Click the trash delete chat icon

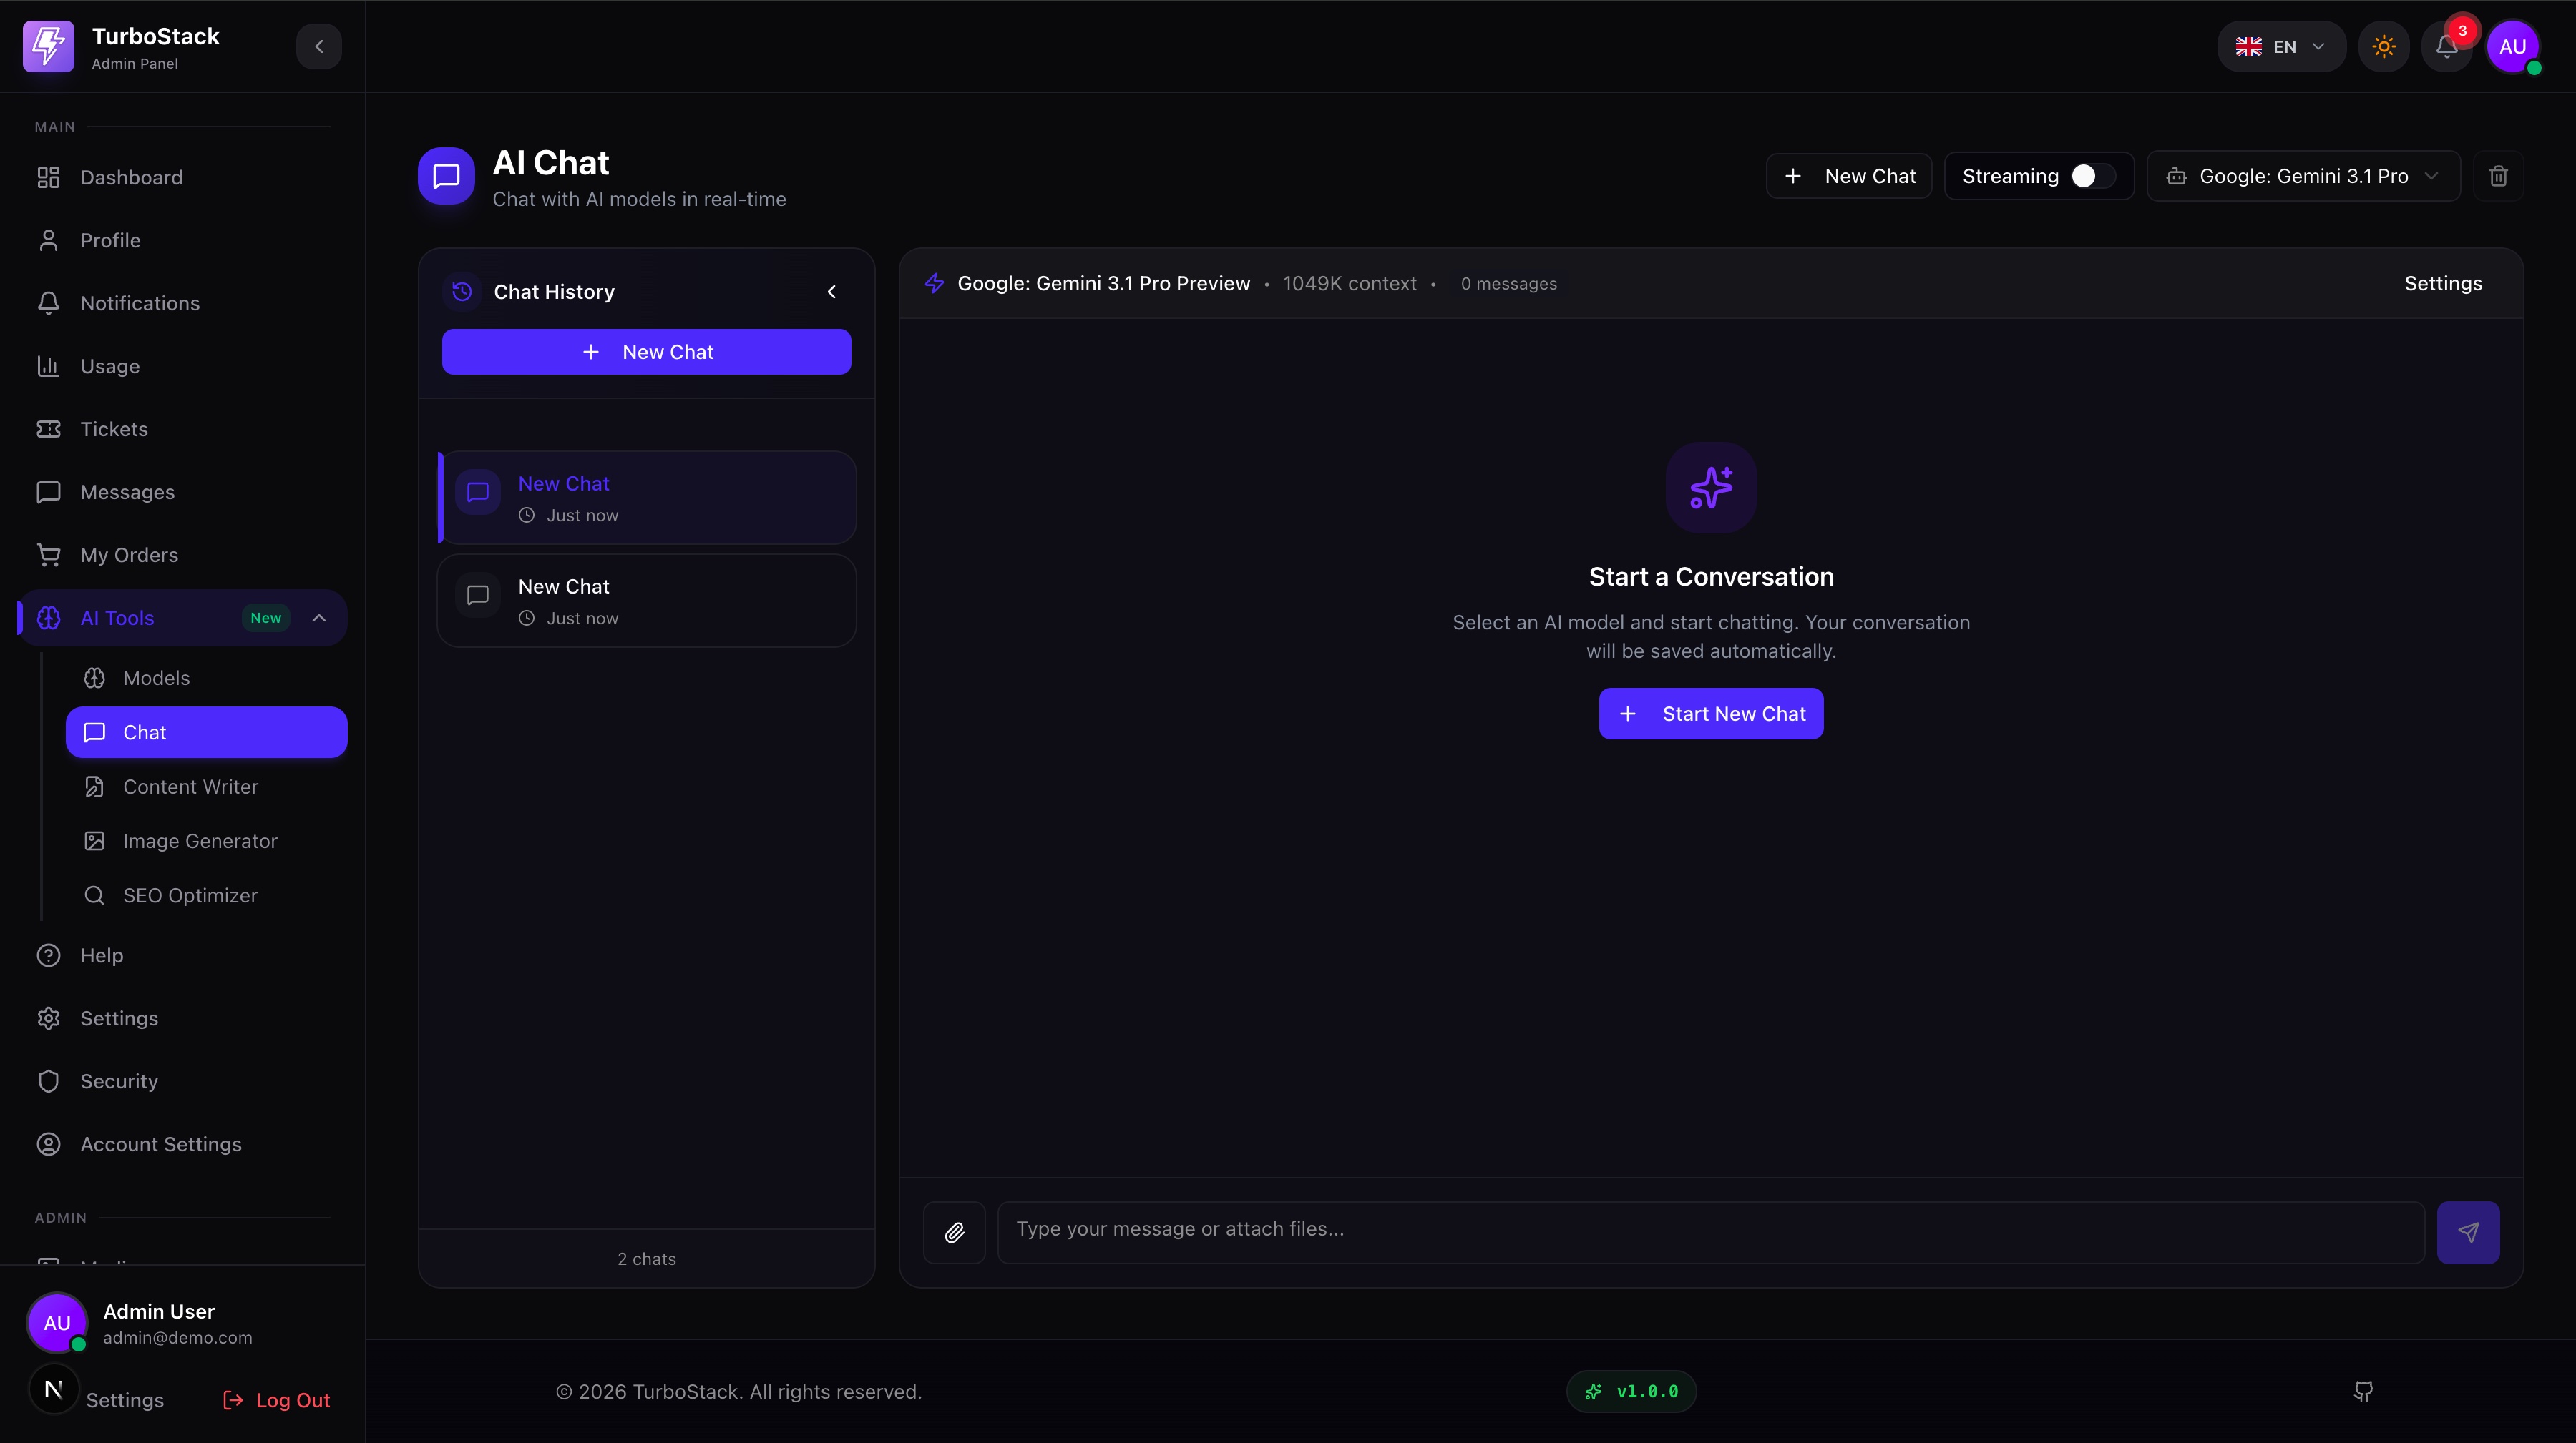pos(2498,176)
